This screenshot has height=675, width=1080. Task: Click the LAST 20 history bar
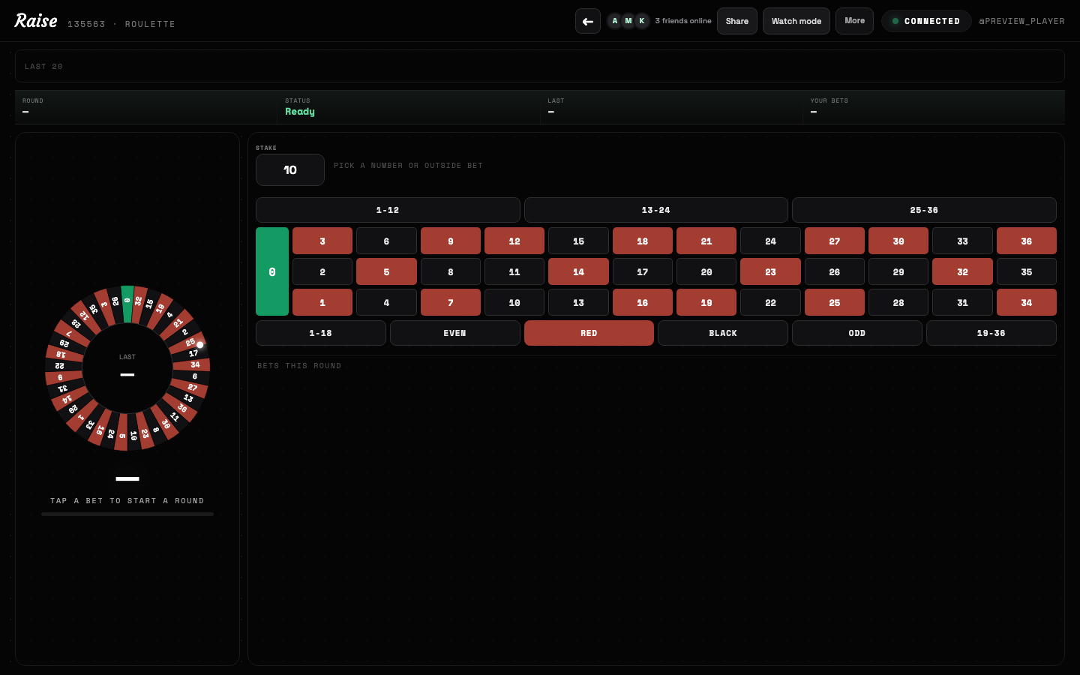(540, 66)
